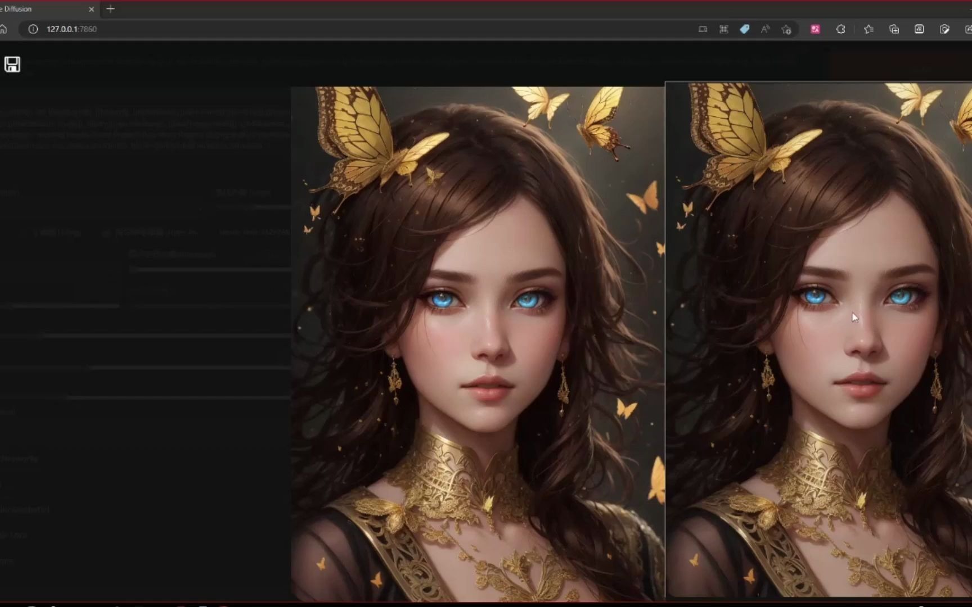This screenshot has width=972, height=607.
Task: Click the screen-shaped icon left of the grid icon
Action: [x=703, y=29]
